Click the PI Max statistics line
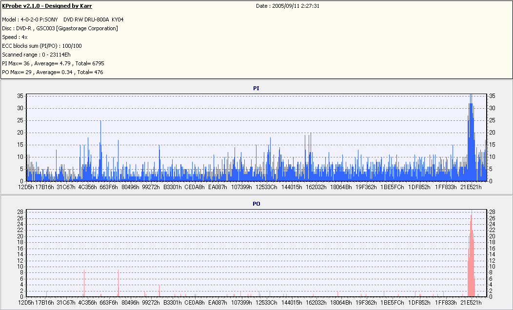 coord(53,63)
